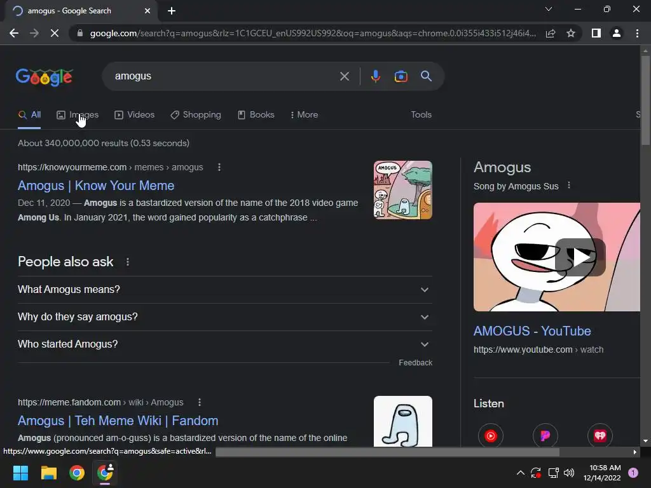This screenshot has height=488, width=651.
Task: Click into the amogus search field
Action: click(x=224, y=76)
